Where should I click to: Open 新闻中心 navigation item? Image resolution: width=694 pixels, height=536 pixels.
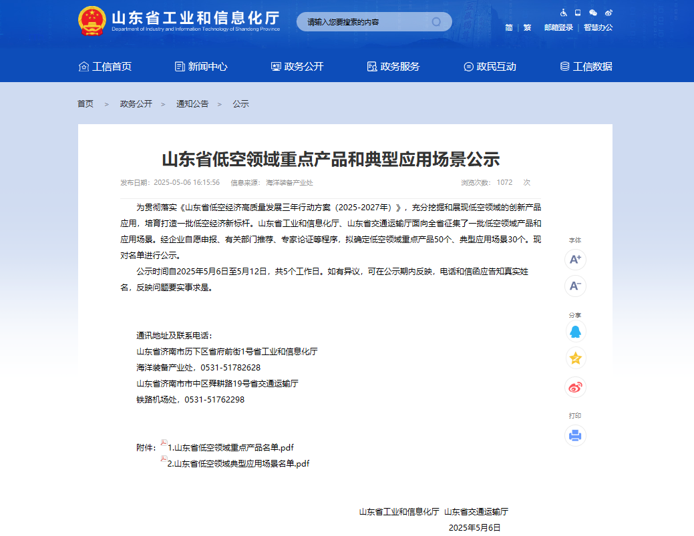(x=201, y=66)
